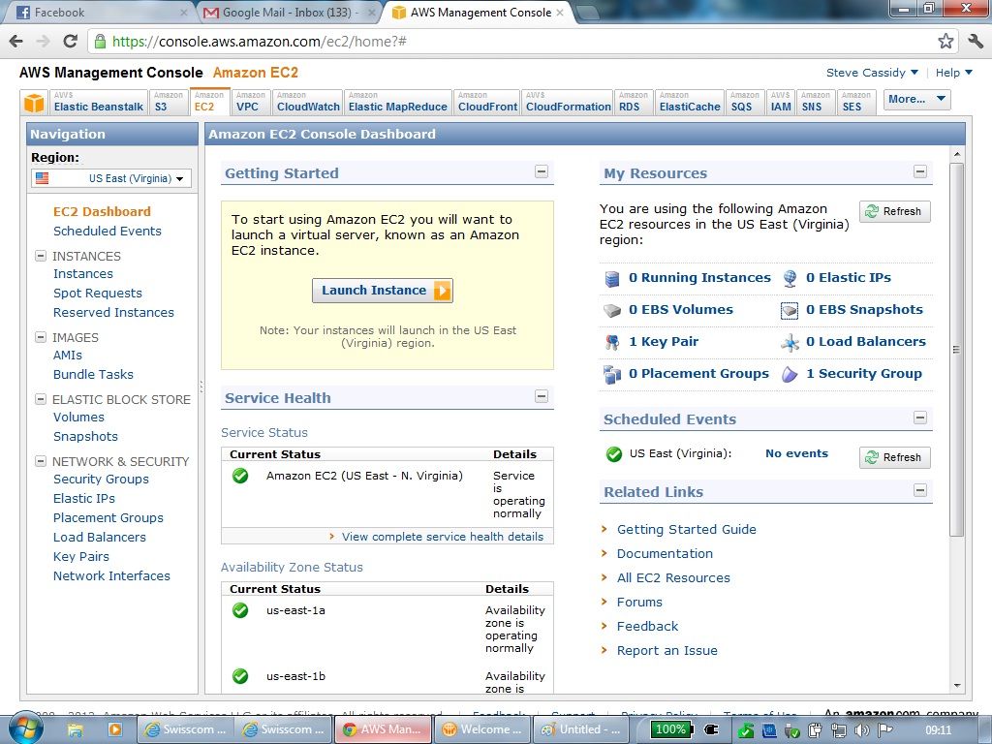Click green check next to Amazon EC2 status
Viewport: 992px width, 744px height.
click(240, 476)
